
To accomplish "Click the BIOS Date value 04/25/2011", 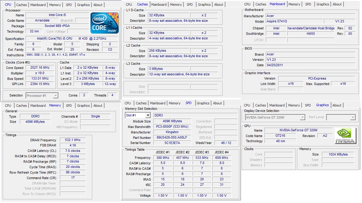I will point(310,65).
